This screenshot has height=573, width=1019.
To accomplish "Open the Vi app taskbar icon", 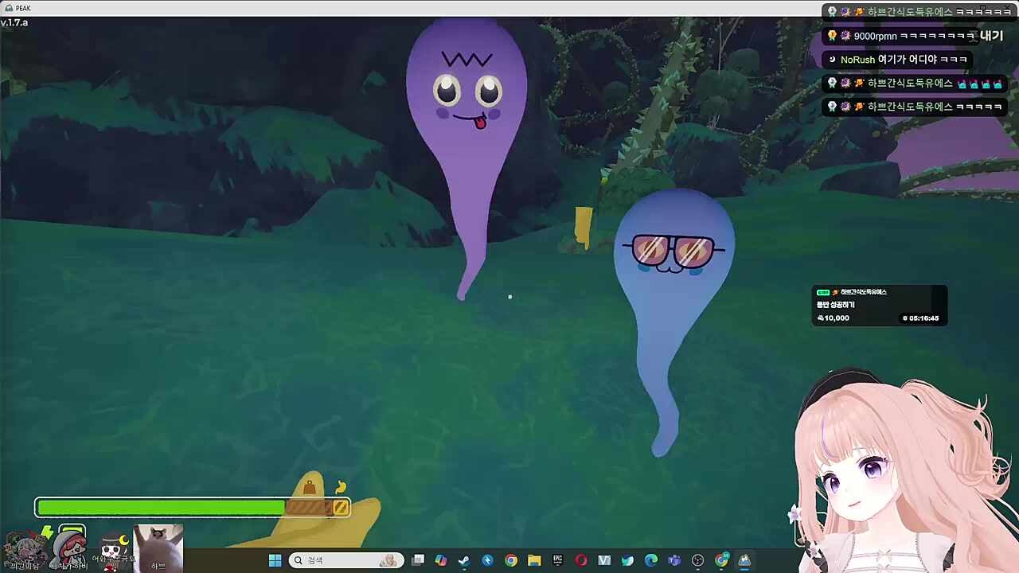I will [604, 560].
